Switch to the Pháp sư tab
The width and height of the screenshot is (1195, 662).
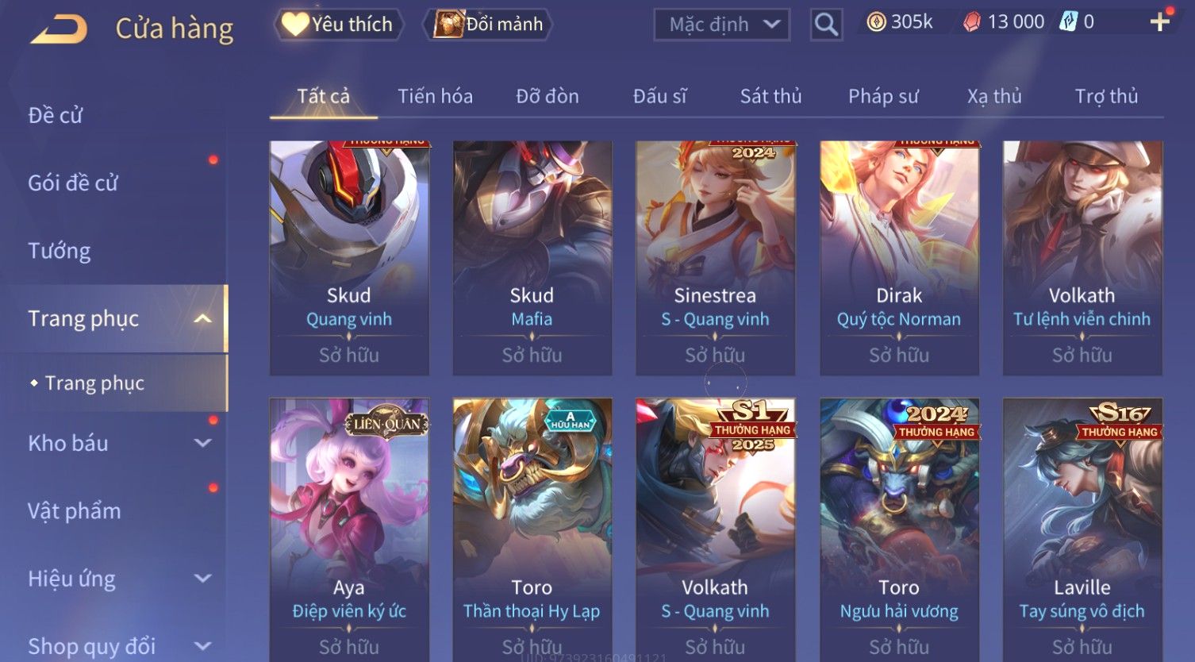pos(883,96)
